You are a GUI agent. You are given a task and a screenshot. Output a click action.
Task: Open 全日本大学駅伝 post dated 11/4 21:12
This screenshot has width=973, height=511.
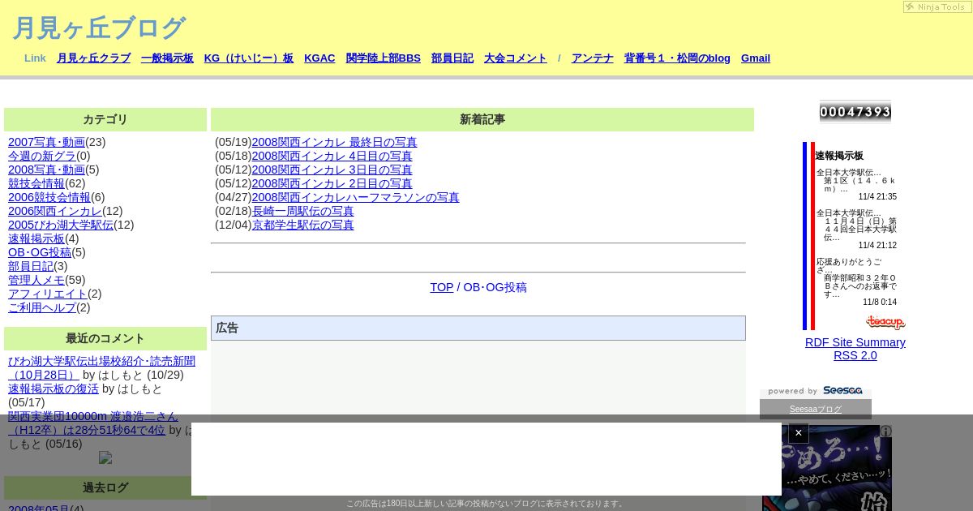click(856, 230)
